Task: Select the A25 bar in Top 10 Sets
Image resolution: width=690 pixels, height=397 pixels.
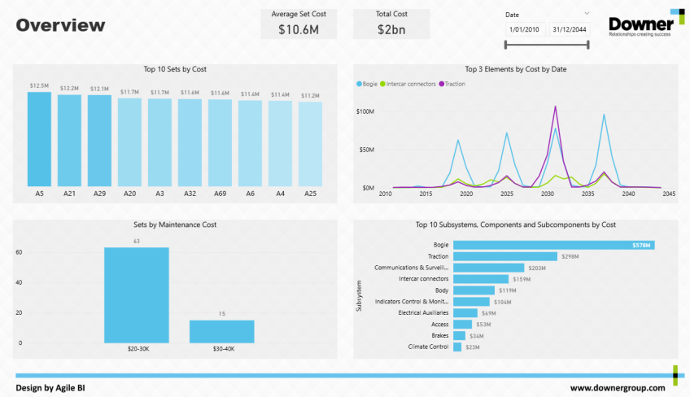Action: (x=310, y=144)
